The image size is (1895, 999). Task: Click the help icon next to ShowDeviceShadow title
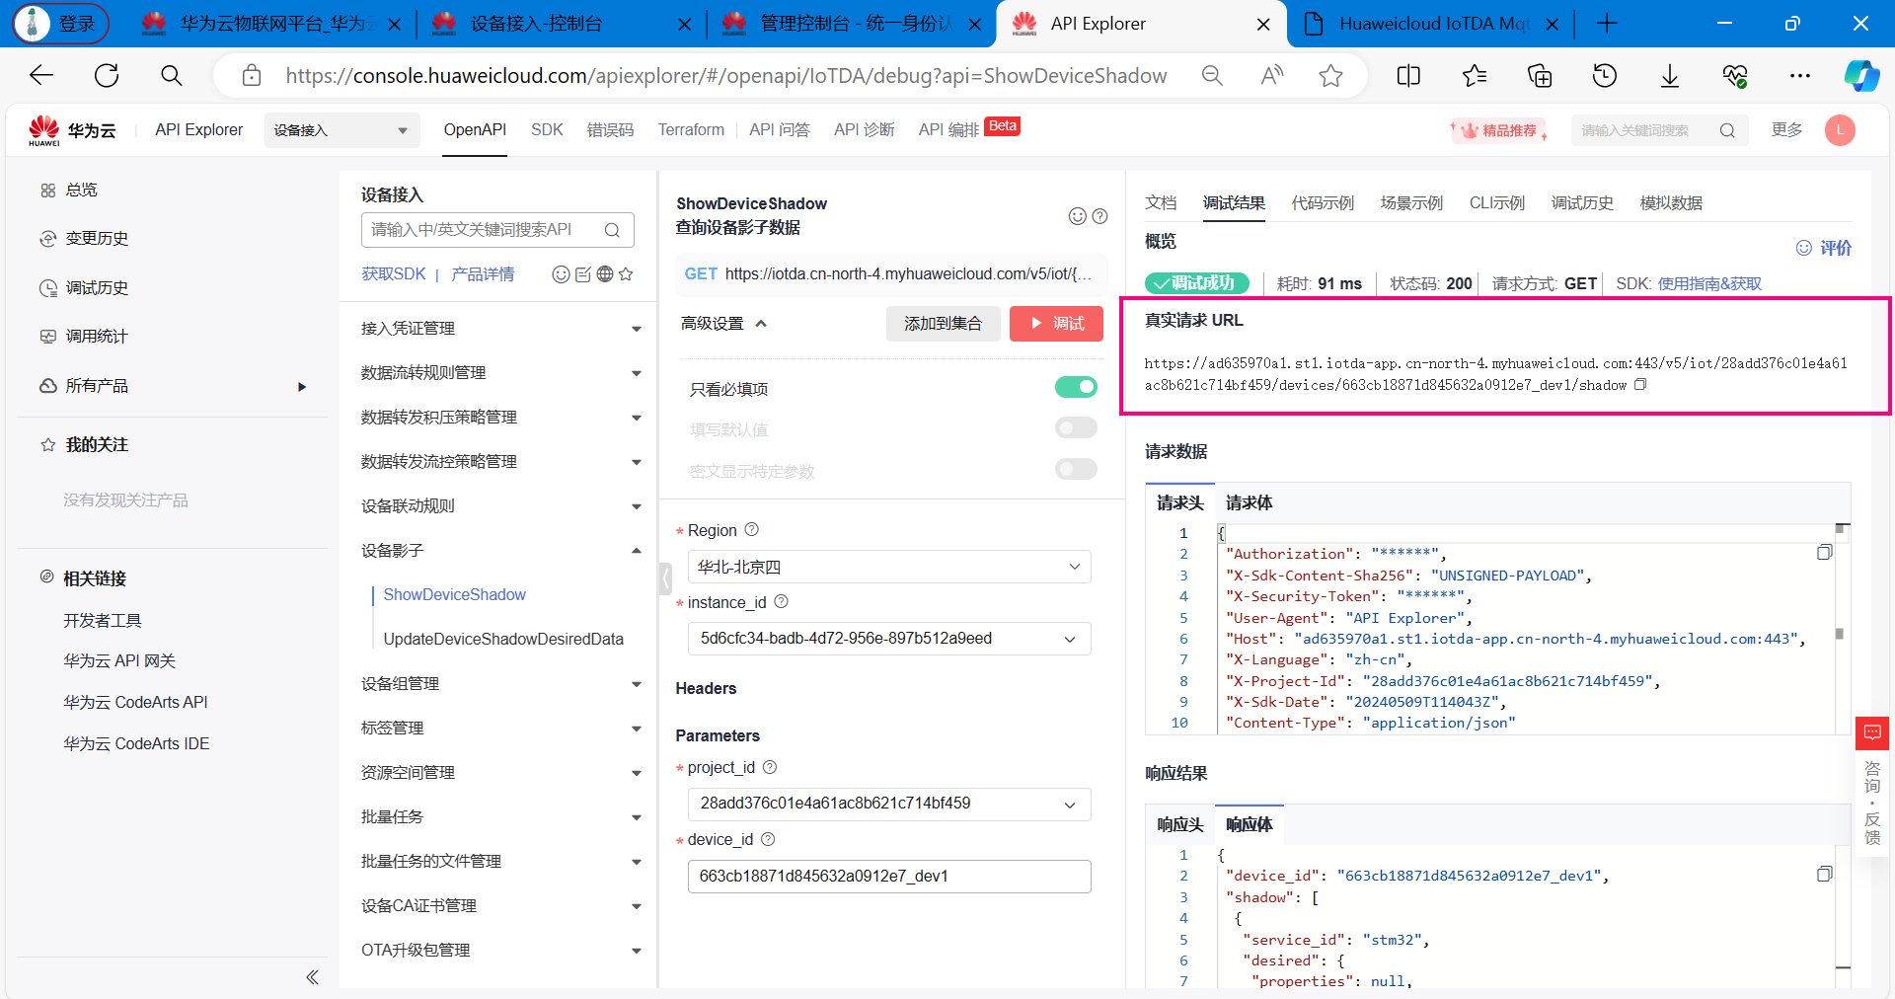(x=1099, y=216)
